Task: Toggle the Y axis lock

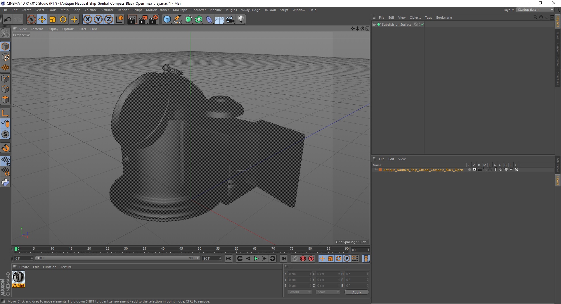Action: coord(98,20)
